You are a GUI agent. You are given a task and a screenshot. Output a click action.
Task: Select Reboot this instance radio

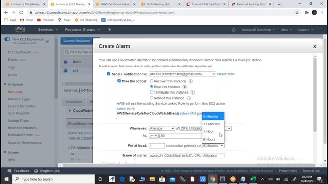coord(152,98)
